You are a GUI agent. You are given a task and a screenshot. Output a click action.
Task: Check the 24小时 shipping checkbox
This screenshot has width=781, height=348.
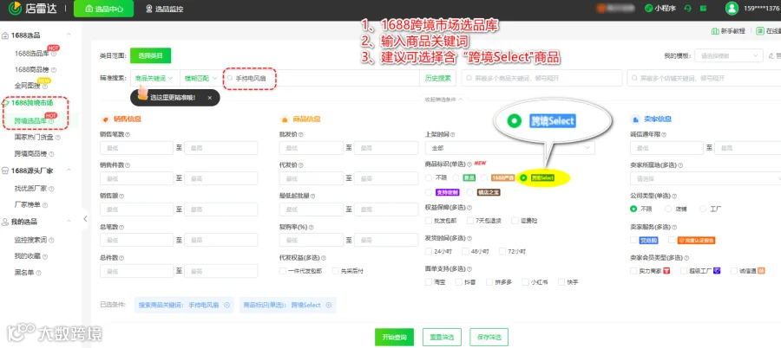pyautogui.click(x=429, y=252)
